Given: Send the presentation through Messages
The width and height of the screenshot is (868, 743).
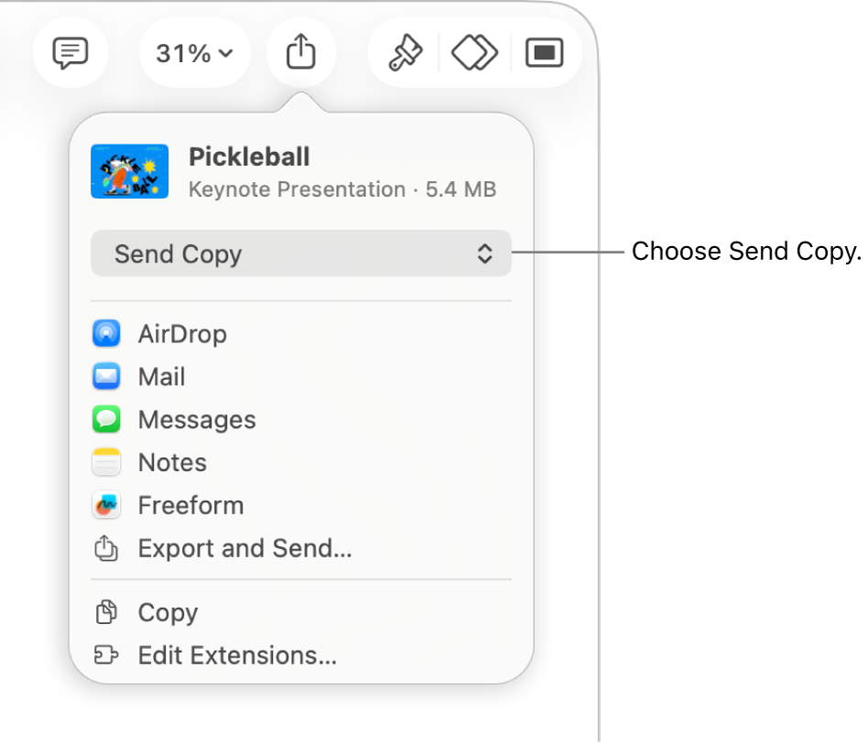Looking at the screenshot, I should [x=196, y=419].
